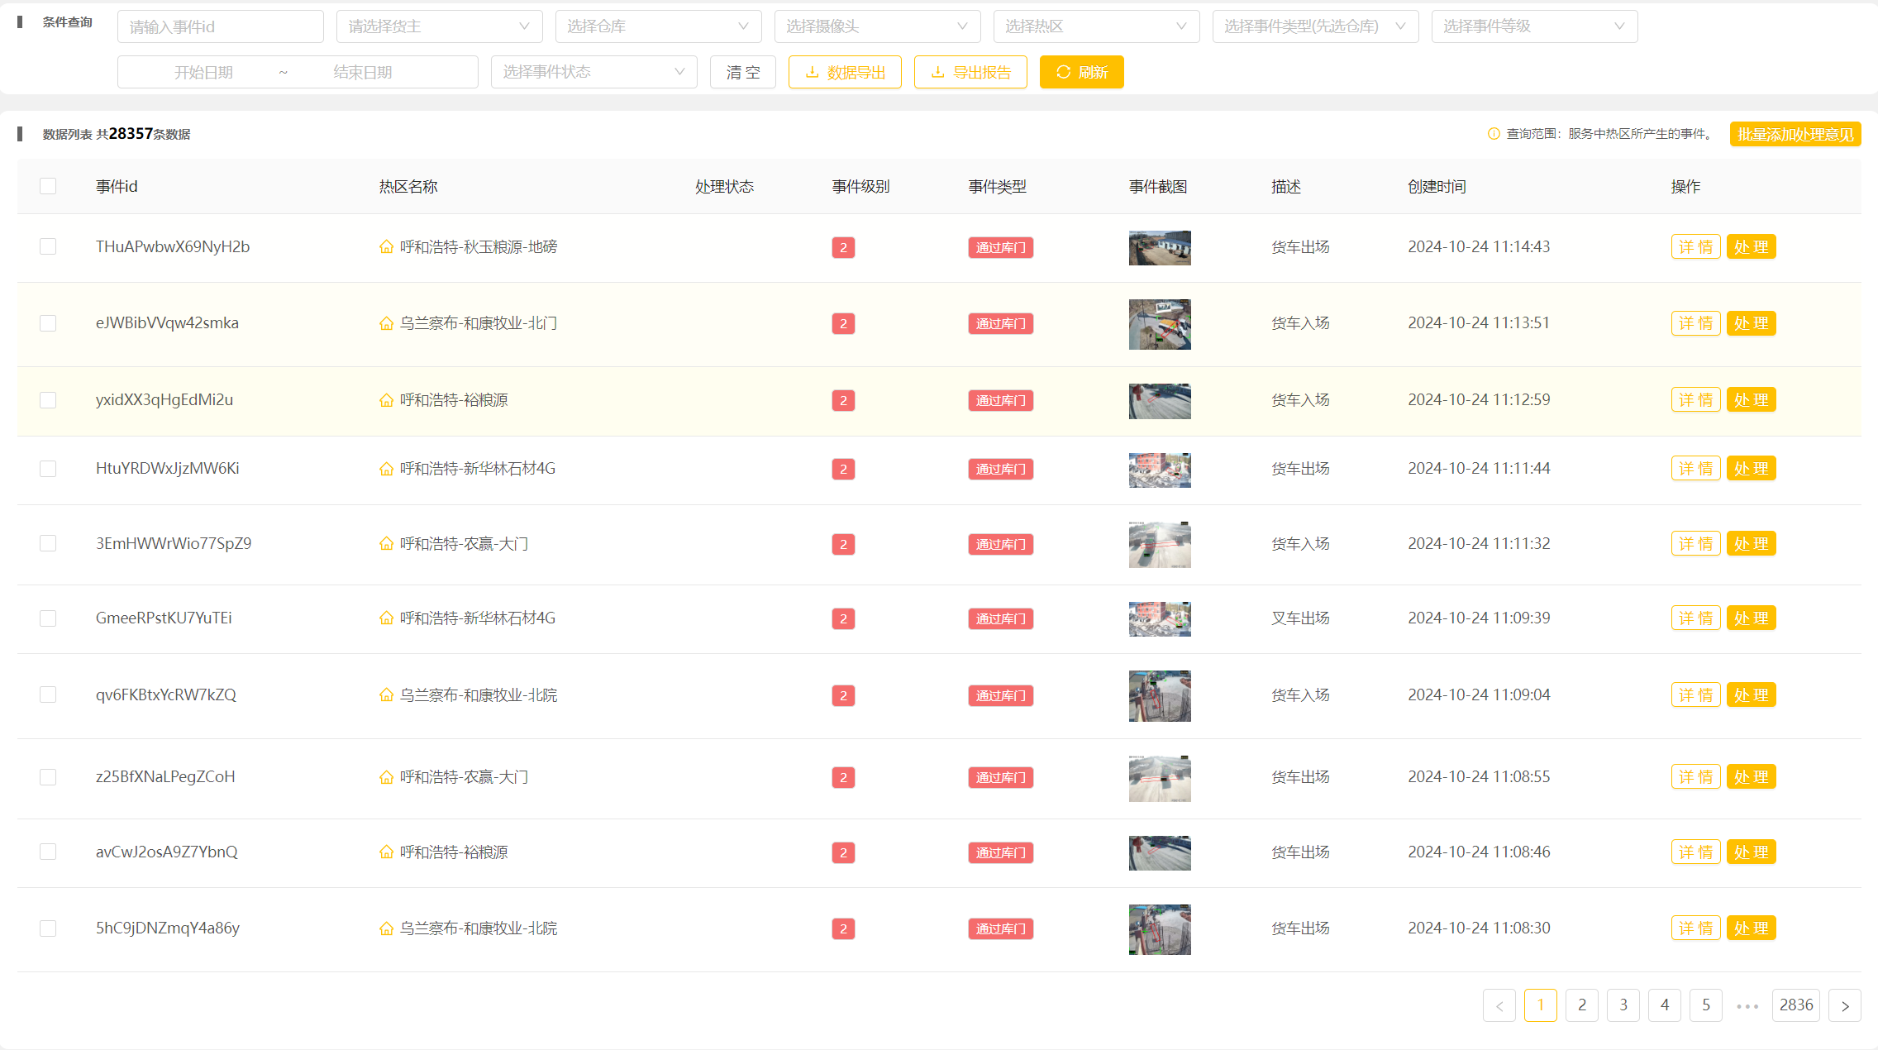Screen dimensions: 1878x1050
Task: Open screenshot thumbnail for event eJWBibVVqw42smka
Action: (x=1160, y=324)
